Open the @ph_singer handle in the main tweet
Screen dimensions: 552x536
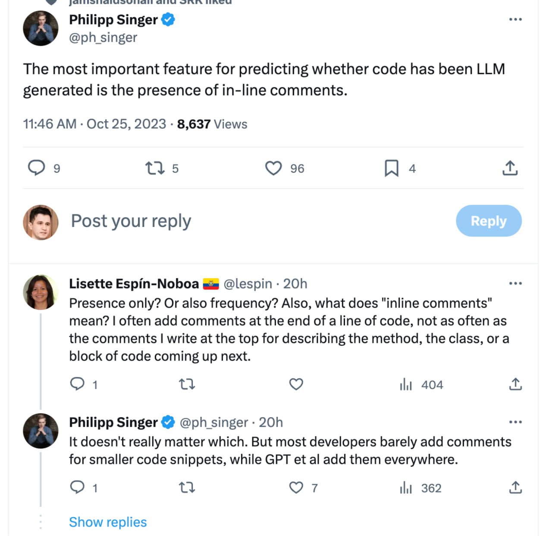click(x=103, y=38)
